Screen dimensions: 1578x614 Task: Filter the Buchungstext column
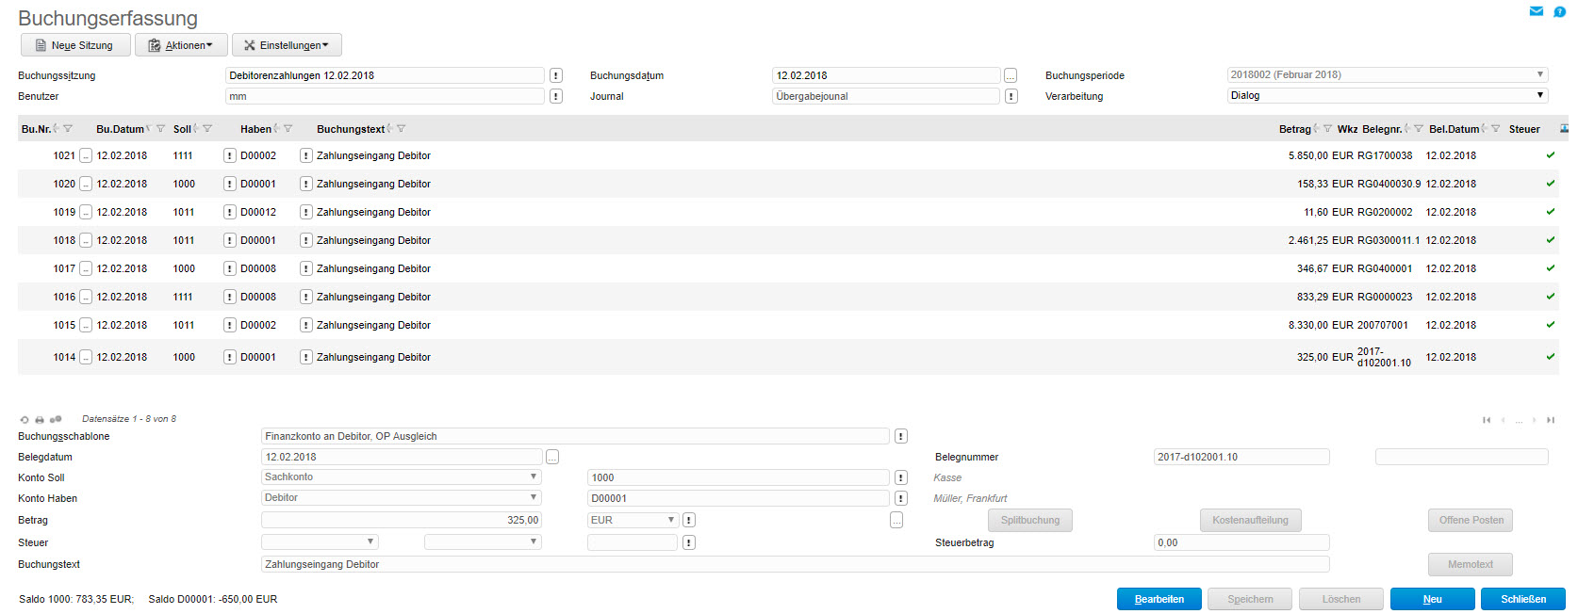pos(402,129)
